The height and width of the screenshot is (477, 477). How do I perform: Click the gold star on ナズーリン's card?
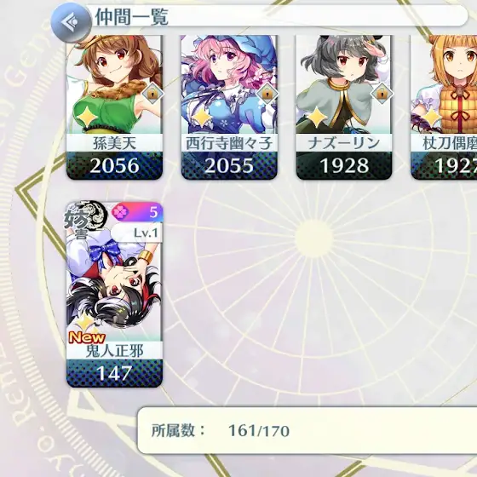coord(316,118)
